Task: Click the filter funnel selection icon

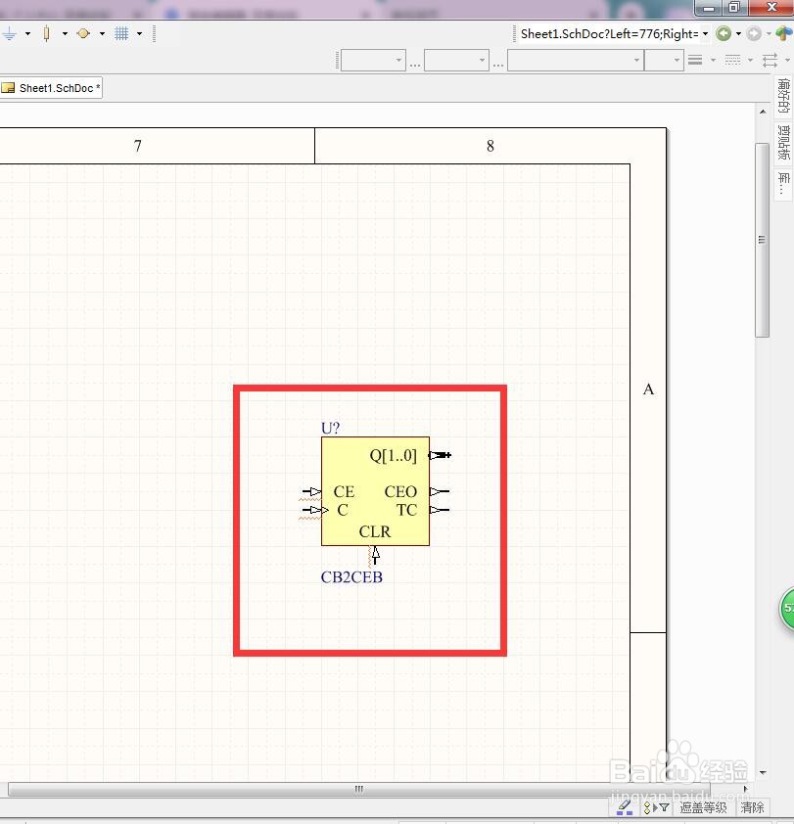Action: pos(657,807)
